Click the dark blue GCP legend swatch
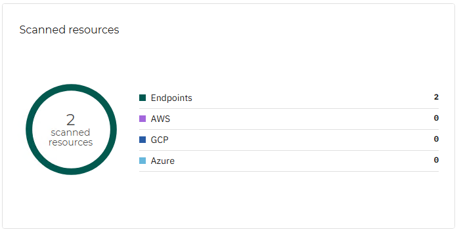The width and height of the screenshot is (461, 238). point(143,140)
